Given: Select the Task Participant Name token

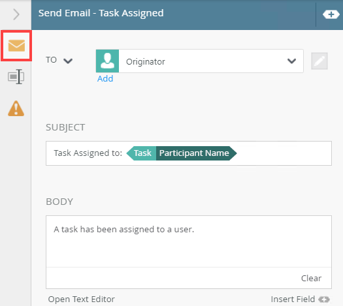Looking at the screenshot, I should [x=182, y=153].
